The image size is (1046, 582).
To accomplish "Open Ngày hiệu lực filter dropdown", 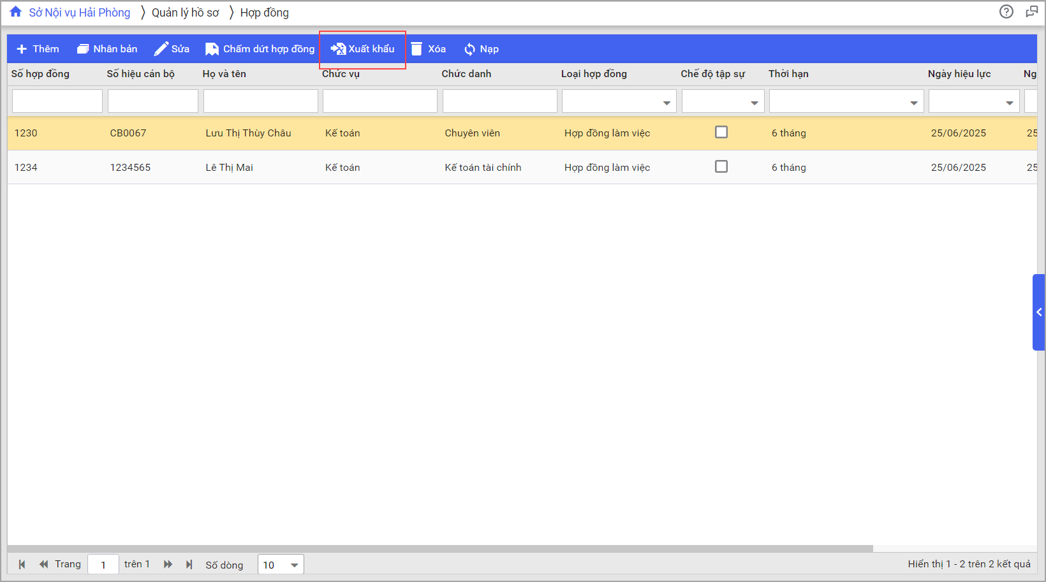I will pyautogui.click(x=1010, y=103).
